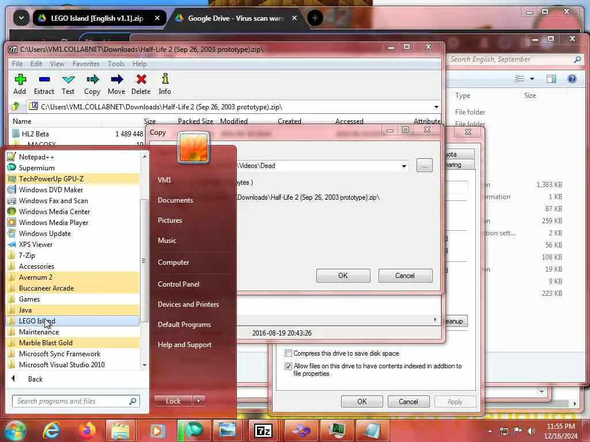590x442 pixels.
Task: Click Cancel in the drive properties dialog
Action: point(409,401)
